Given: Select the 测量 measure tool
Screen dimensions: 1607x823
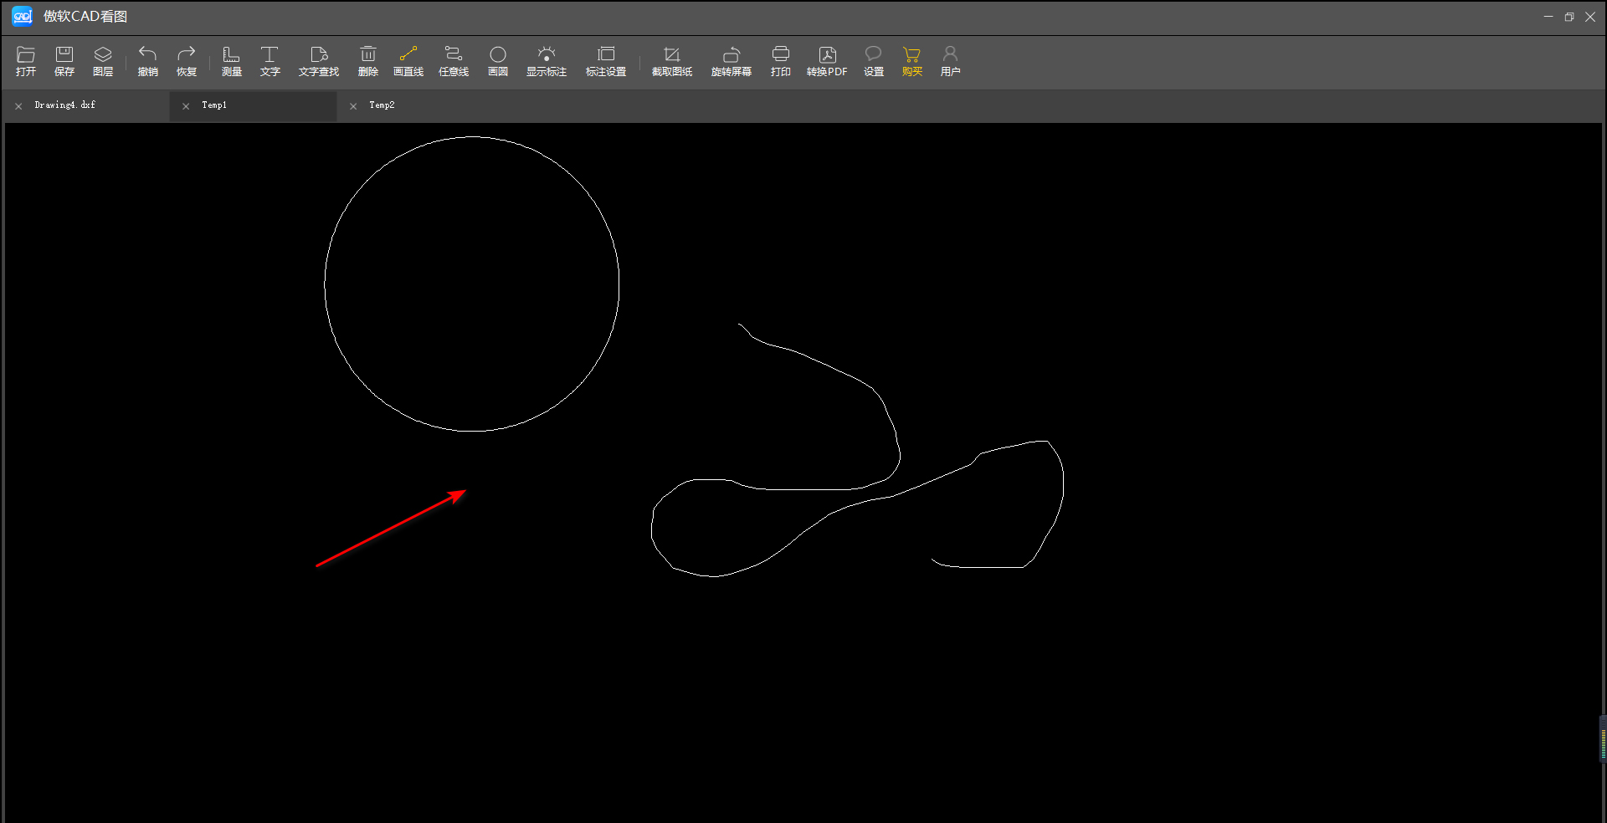Looking at the screenshot, I should point(232,61).
